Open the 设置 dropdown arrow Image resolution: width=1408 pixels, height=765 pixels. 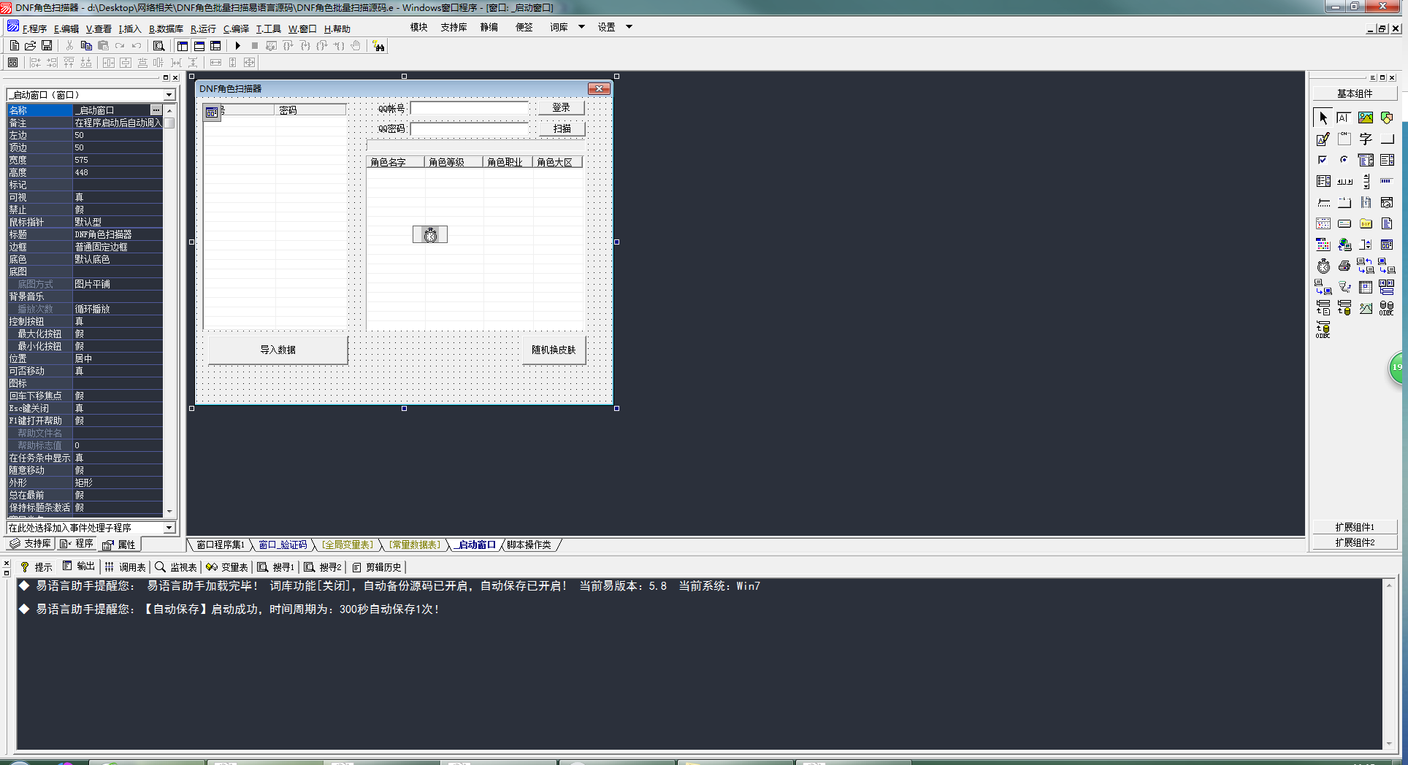629,27
